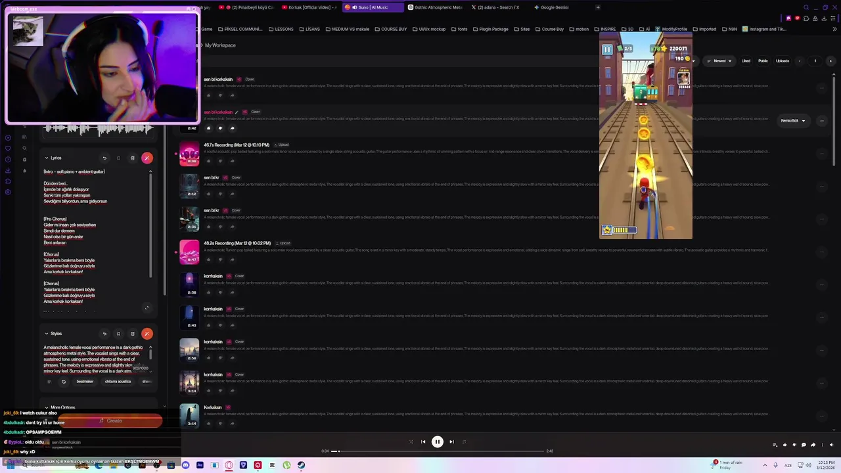Share the current song from player bar

[813, 445]
